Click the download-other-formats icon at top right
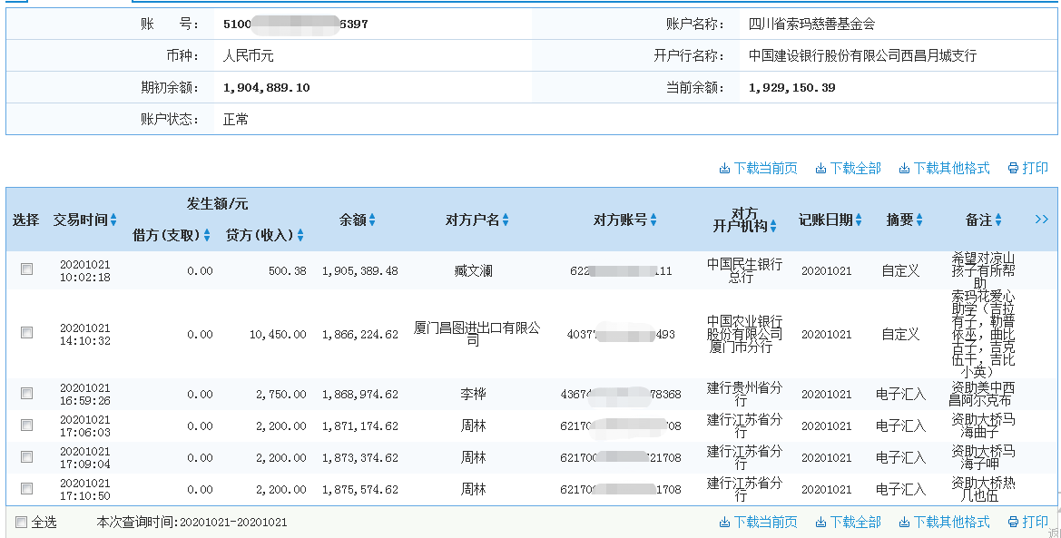The height and width of the screenshot is (538, 1061). click(904, 167)
